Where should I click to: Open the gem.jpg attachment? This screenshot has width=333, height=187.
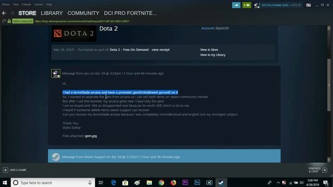click(91, 136)
